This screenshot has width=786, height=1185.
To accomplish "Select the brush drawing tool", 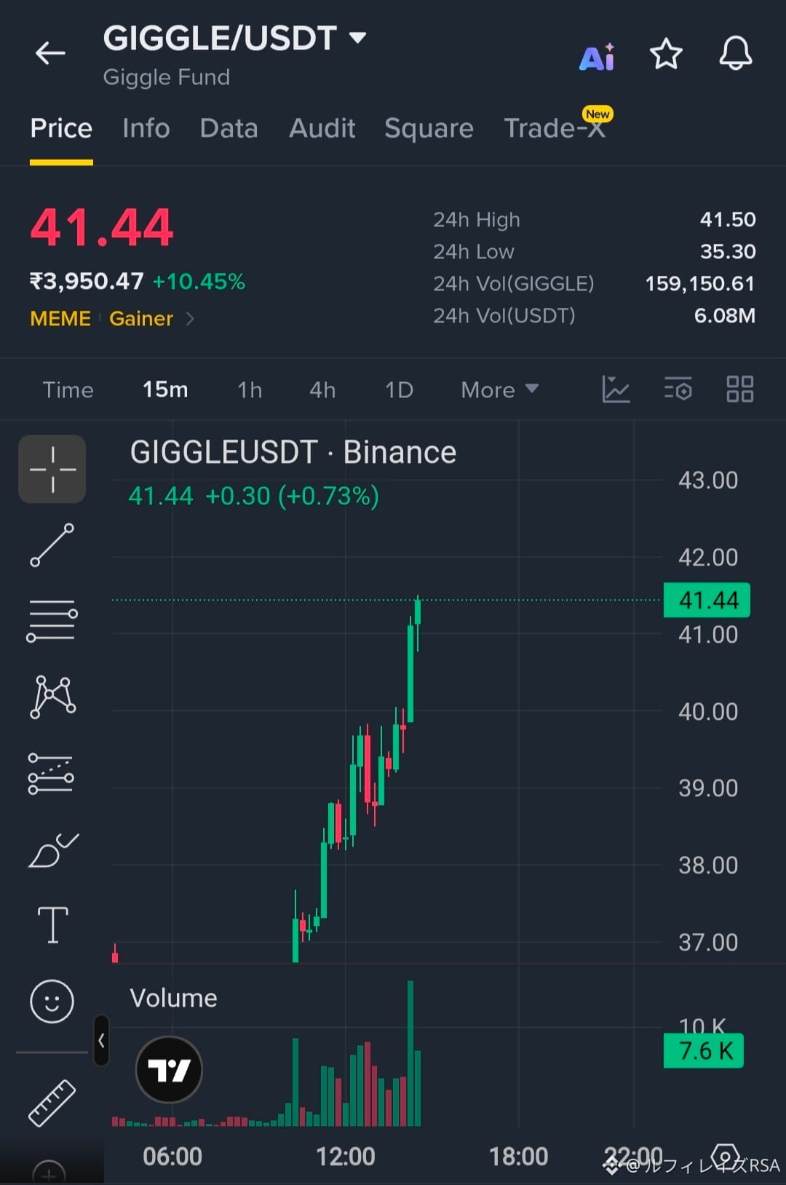I will [x=53, y=850].
